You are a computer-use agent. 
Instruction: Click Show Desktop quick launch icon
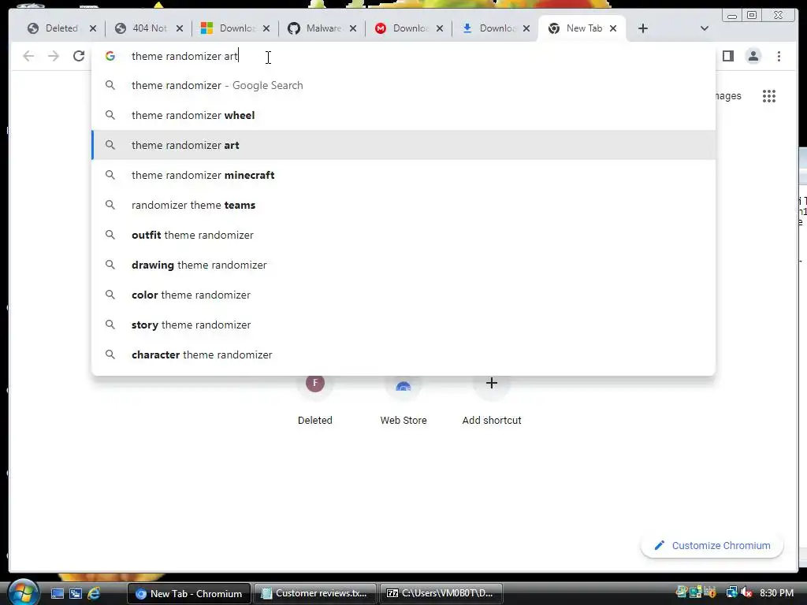coord(58,593)
